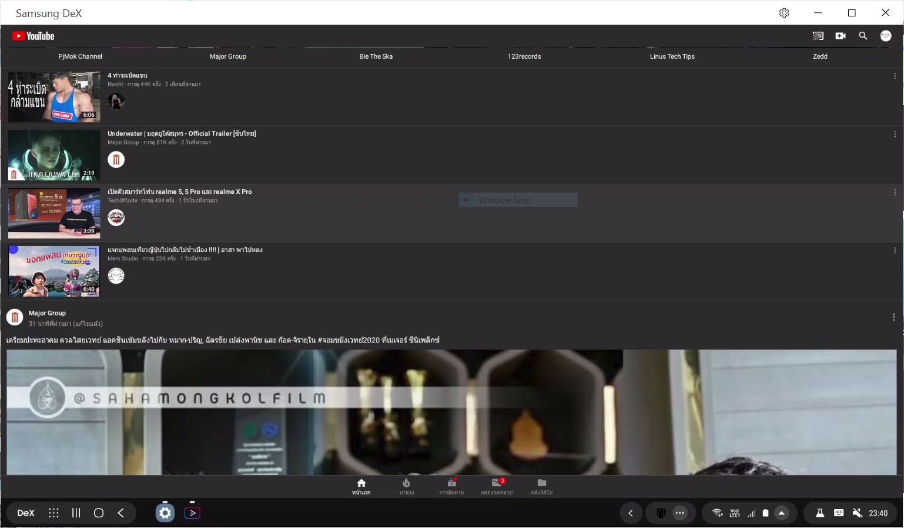Collapse tray with left chevron in taskbar
This screenshot has width=904, height=528.
(x=630, y=513)
